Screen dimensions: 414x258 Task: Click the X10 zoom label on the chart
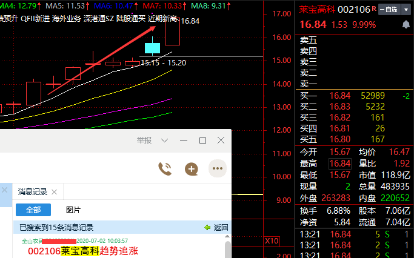(272, 241)
